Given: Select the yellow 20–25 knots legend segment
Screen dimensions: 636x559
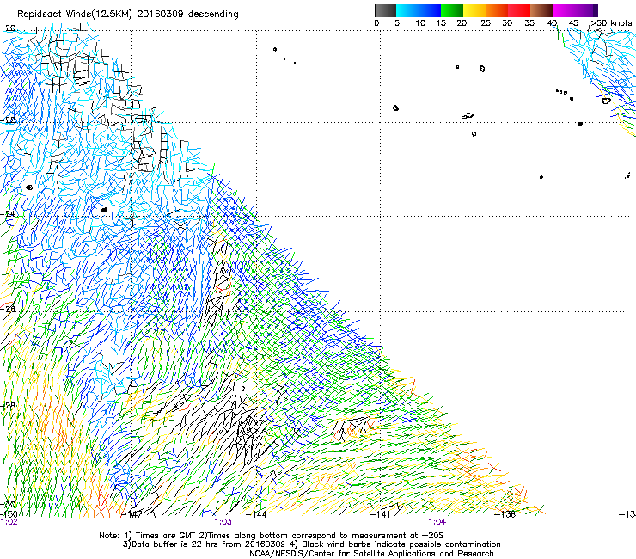Looking at the screenshot, I should click(474, 10).
